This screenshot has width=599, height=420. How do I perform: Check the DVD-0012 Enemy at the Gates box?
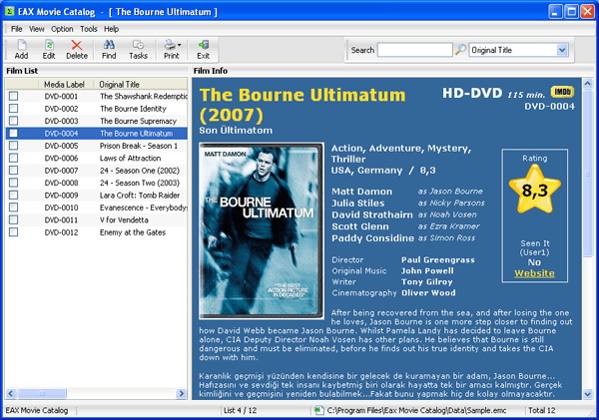point(14,232)
